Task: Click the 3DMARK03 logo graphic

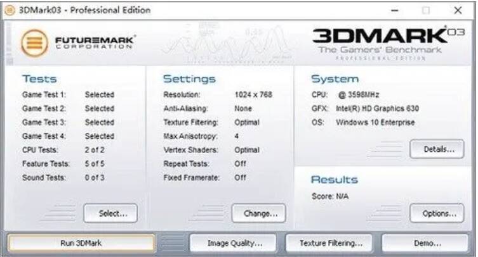Action: click(388, 35)
